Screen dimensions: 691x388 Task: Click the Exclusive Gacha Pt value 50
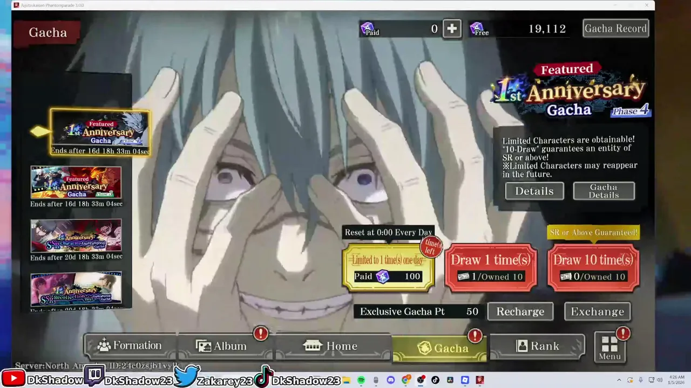pos(472,311)
